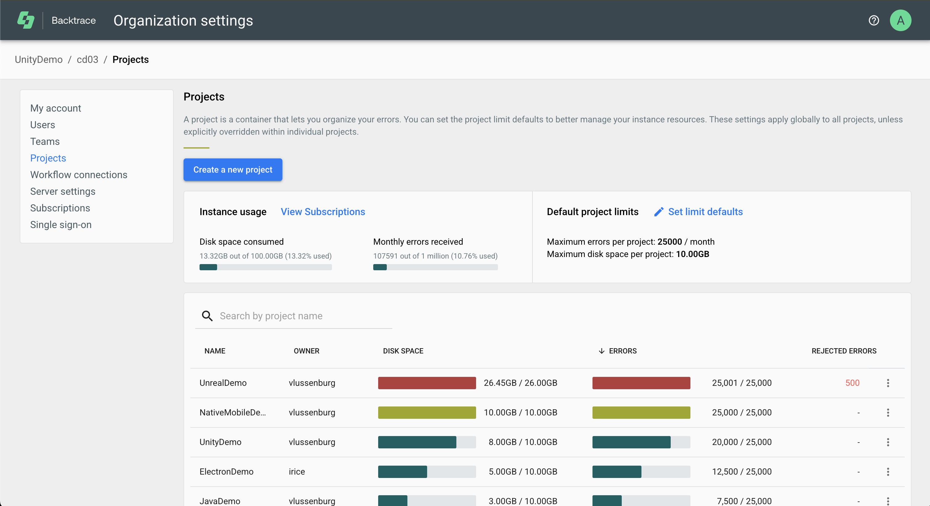Select Single sign-on in sidebar

pos(61,225)
